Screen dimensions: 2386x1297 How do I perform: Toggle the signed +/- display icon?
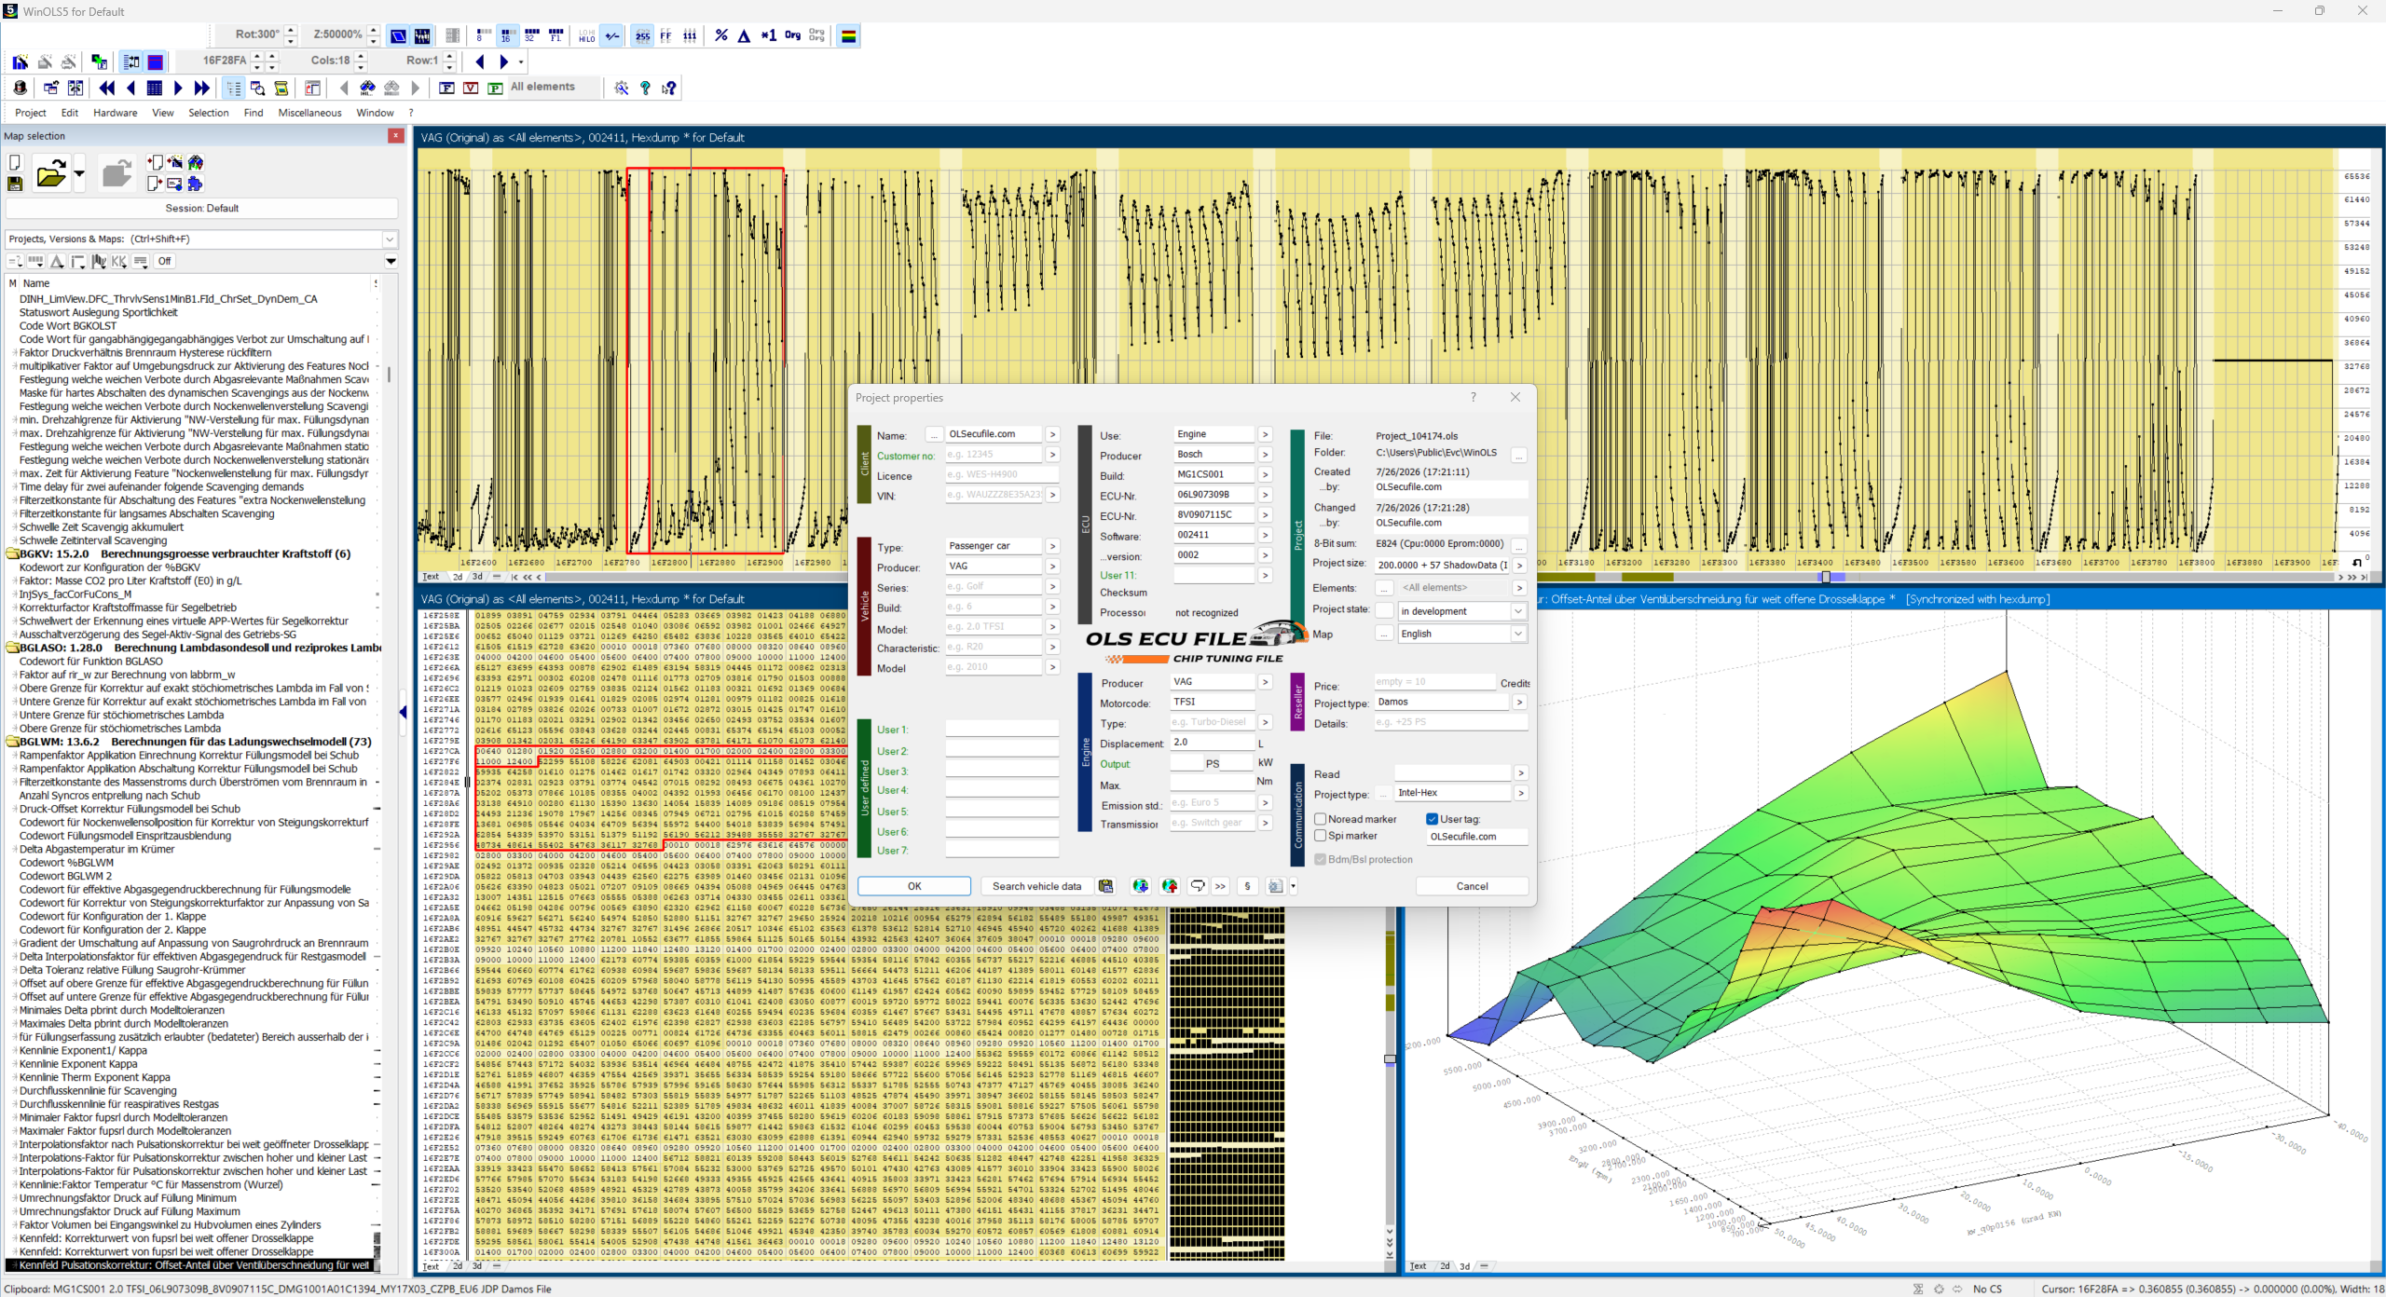tap(612, 35)
